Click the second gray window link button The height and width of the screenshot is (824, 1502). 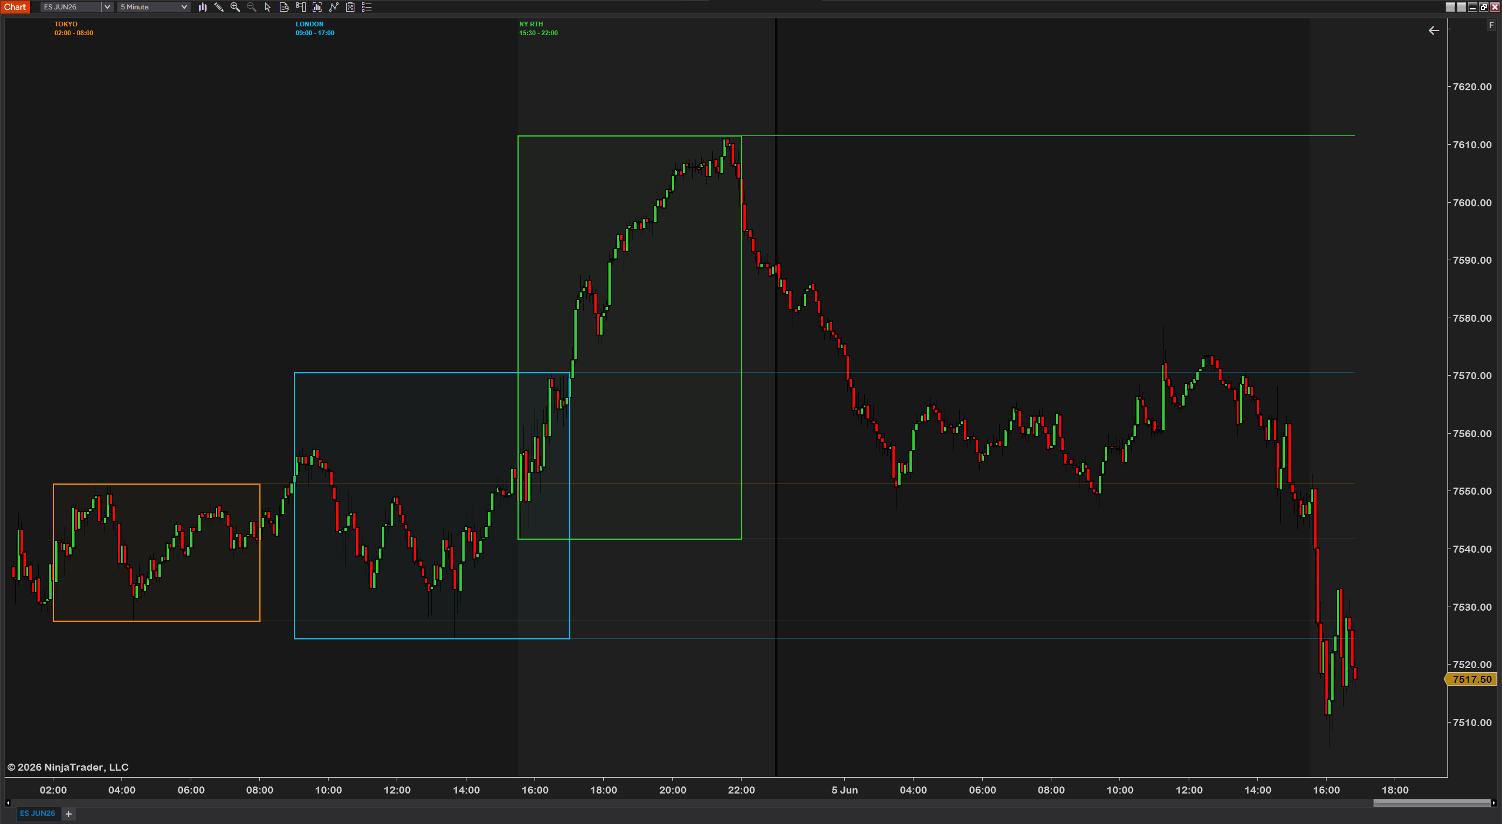coord(1462,7)
